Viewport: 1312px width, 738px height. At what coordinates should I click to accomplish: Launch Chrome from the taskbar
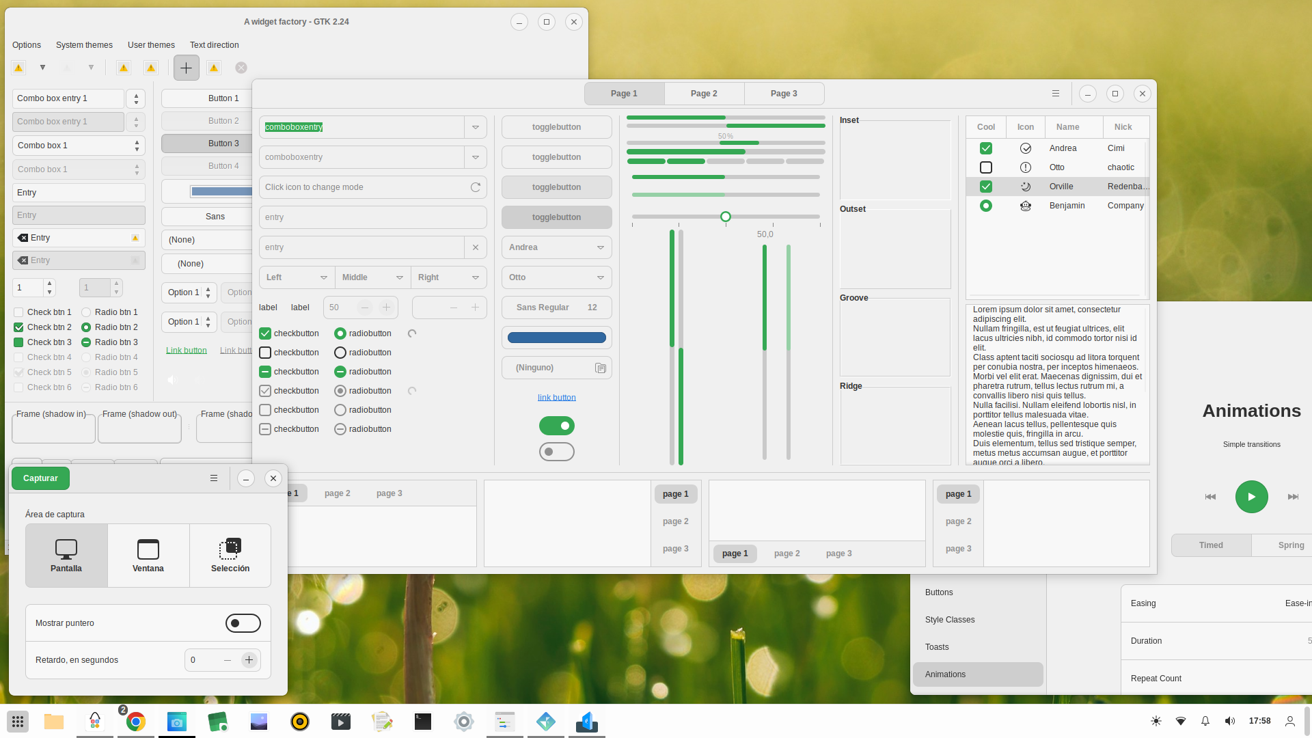pyautogui.click(x=136, y=721)
